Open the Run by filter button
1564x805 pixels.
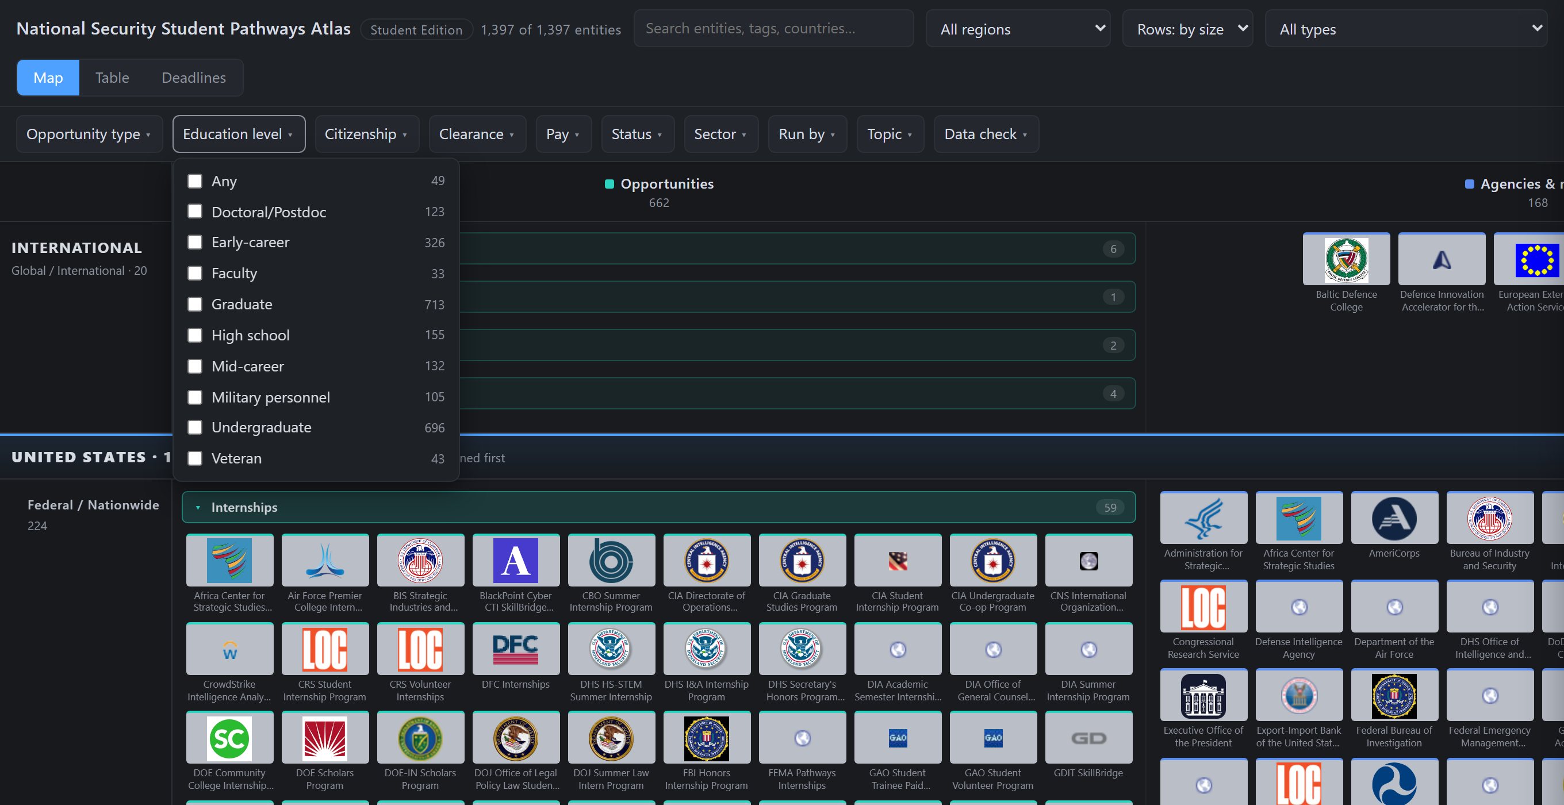click(x=807, y=134)
